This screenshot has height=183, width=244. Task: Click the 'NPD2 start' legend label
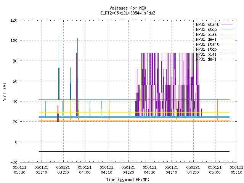[207, 24]
